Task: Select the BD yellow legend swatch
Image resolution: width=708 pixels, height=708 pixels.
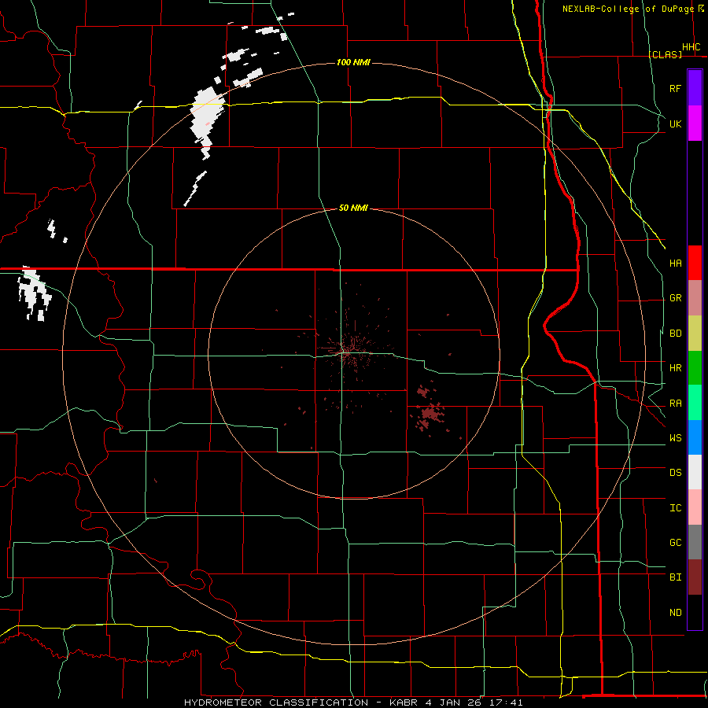Action: [695, 334]
